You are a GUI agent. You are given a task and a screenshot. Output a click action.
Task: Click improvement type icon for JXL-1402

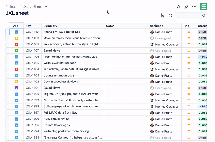pyautogui.click(x=16, y=82)
